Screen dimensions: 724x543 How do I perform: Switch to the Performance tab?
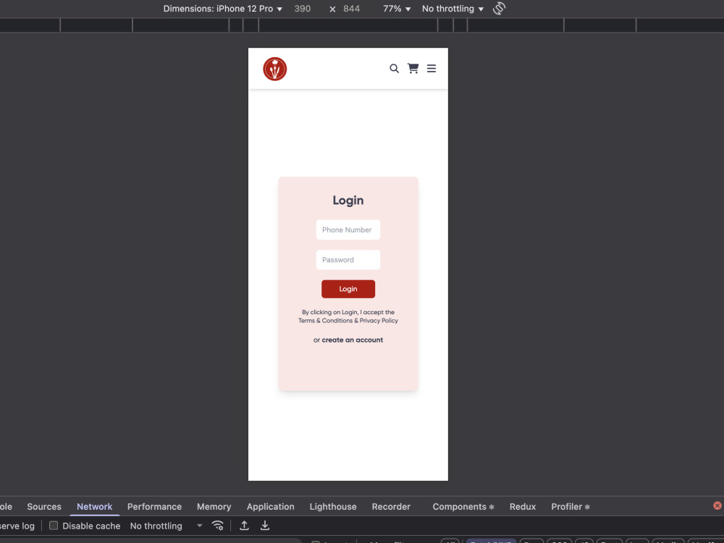click(x=154, y=507)
